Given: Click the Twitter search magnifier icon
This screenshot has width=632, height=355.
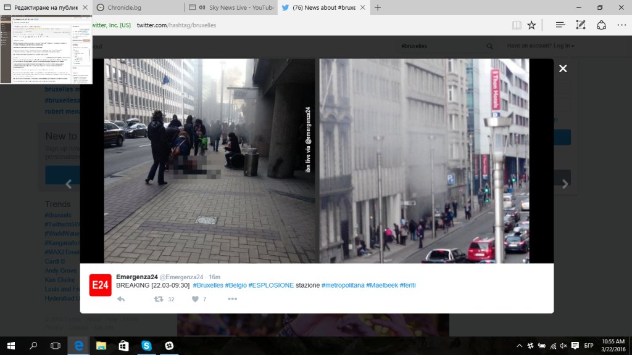Looking at the screenshot, I should tap(489, 46).
